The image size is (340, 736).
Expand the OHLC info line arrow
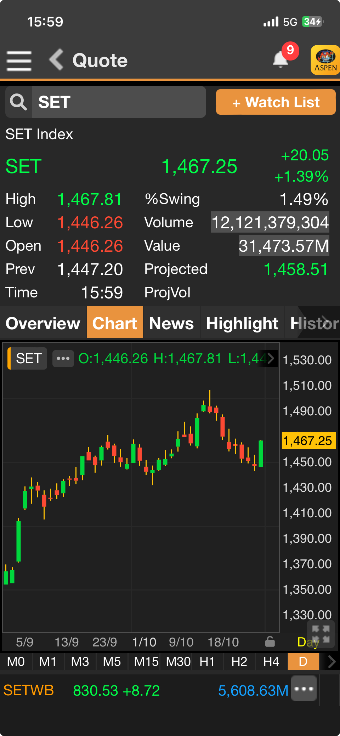coord(271,358)
